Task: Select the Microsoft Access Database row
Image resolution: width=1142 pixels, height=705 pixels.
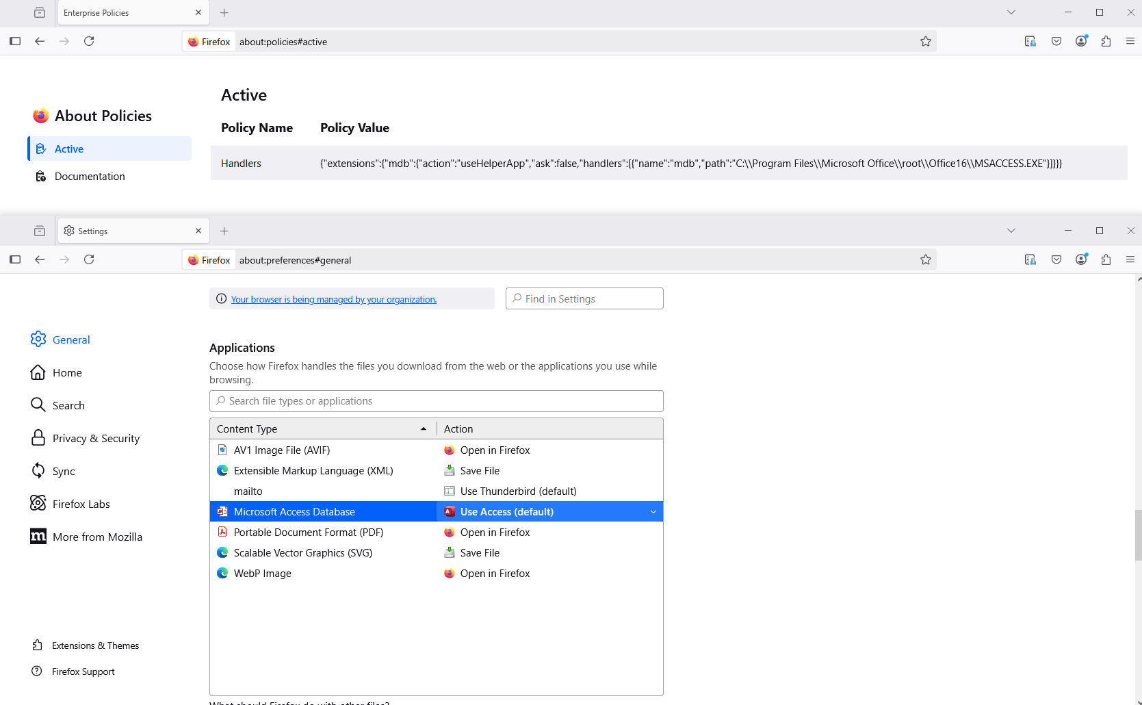Action: 437,511
